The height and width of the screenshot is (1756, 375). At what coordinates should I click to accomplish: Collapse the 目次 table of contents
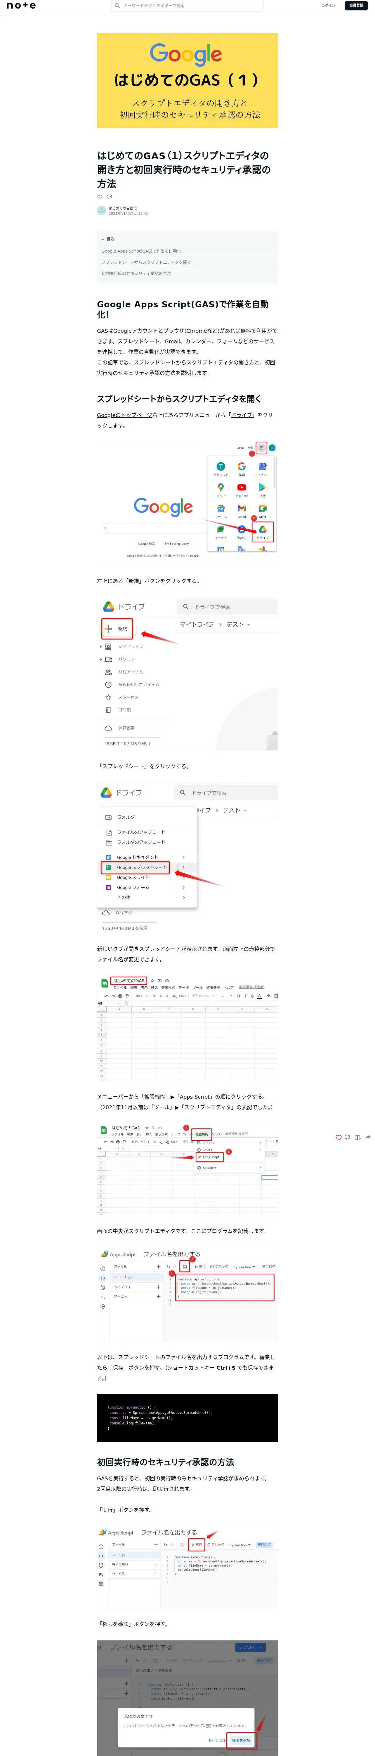[108, 239]
